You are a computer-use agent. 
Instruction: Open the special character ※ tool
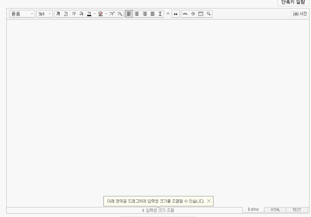[192, 14]
